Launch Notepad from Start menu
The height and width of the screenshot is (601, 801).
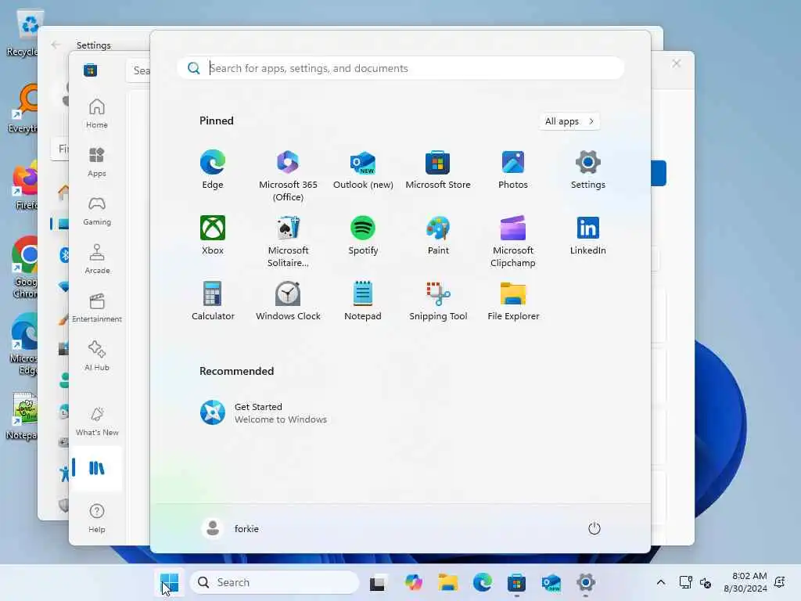click(363, 301)
